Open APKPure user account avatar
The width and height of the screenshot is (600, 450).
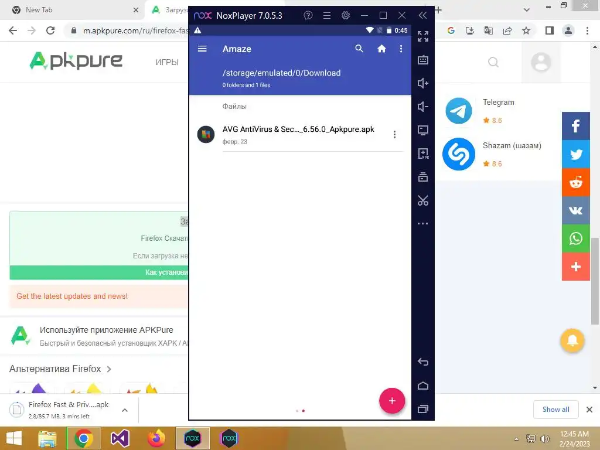click(x=541, y=62)
